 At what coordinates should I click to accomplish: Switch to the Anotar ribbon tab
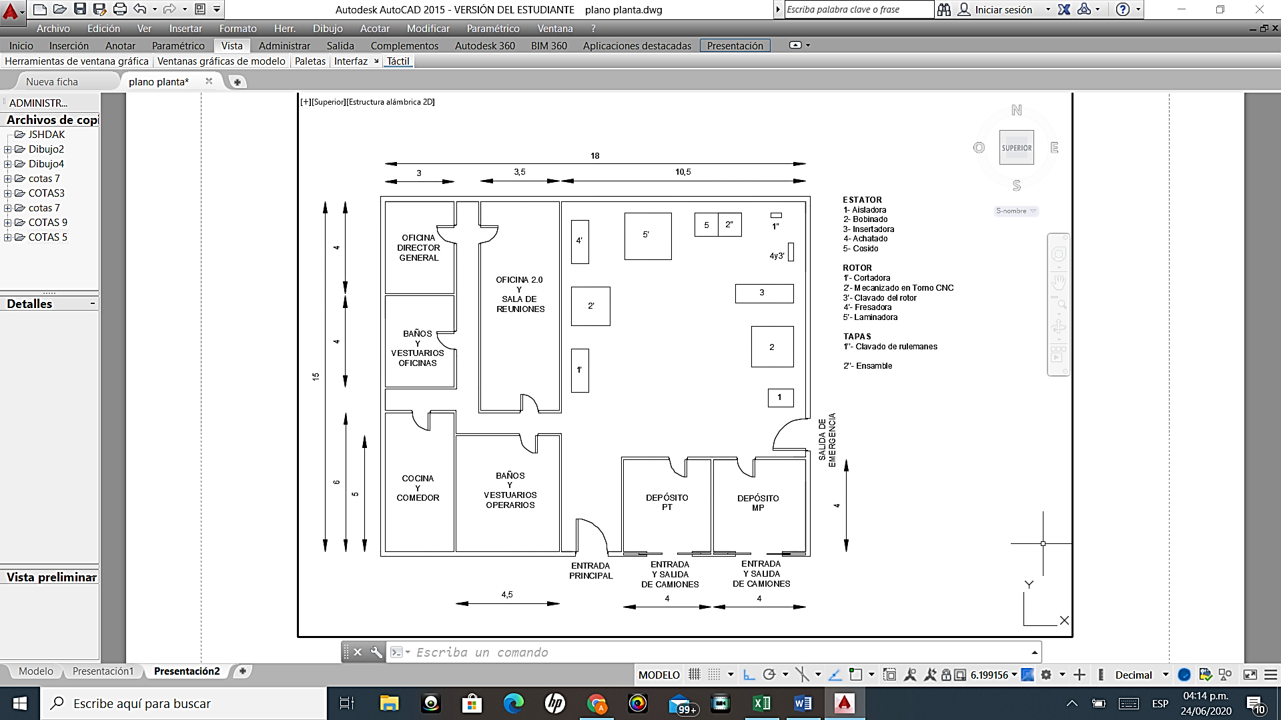click(120, 45)
